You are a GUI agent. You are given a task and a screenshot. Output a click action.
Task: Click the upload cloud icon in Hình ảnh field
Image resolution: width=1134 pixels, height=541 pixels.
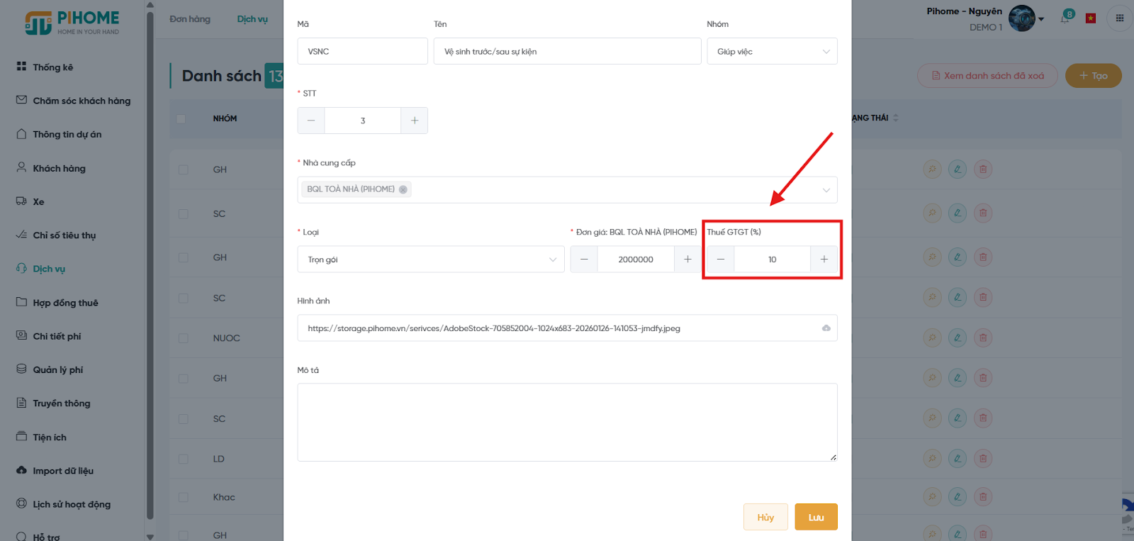tap(826, 328)
